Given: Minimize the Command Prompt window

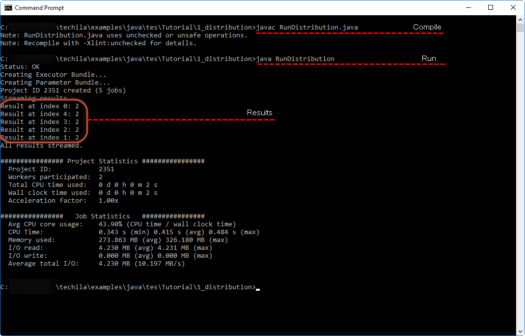Looking at the screenshot, I should click(468, 7).
